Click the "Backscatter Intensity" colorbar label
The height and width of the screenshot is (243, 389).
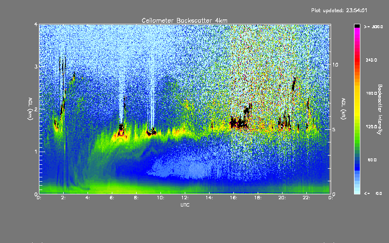(x=380, y=109)
